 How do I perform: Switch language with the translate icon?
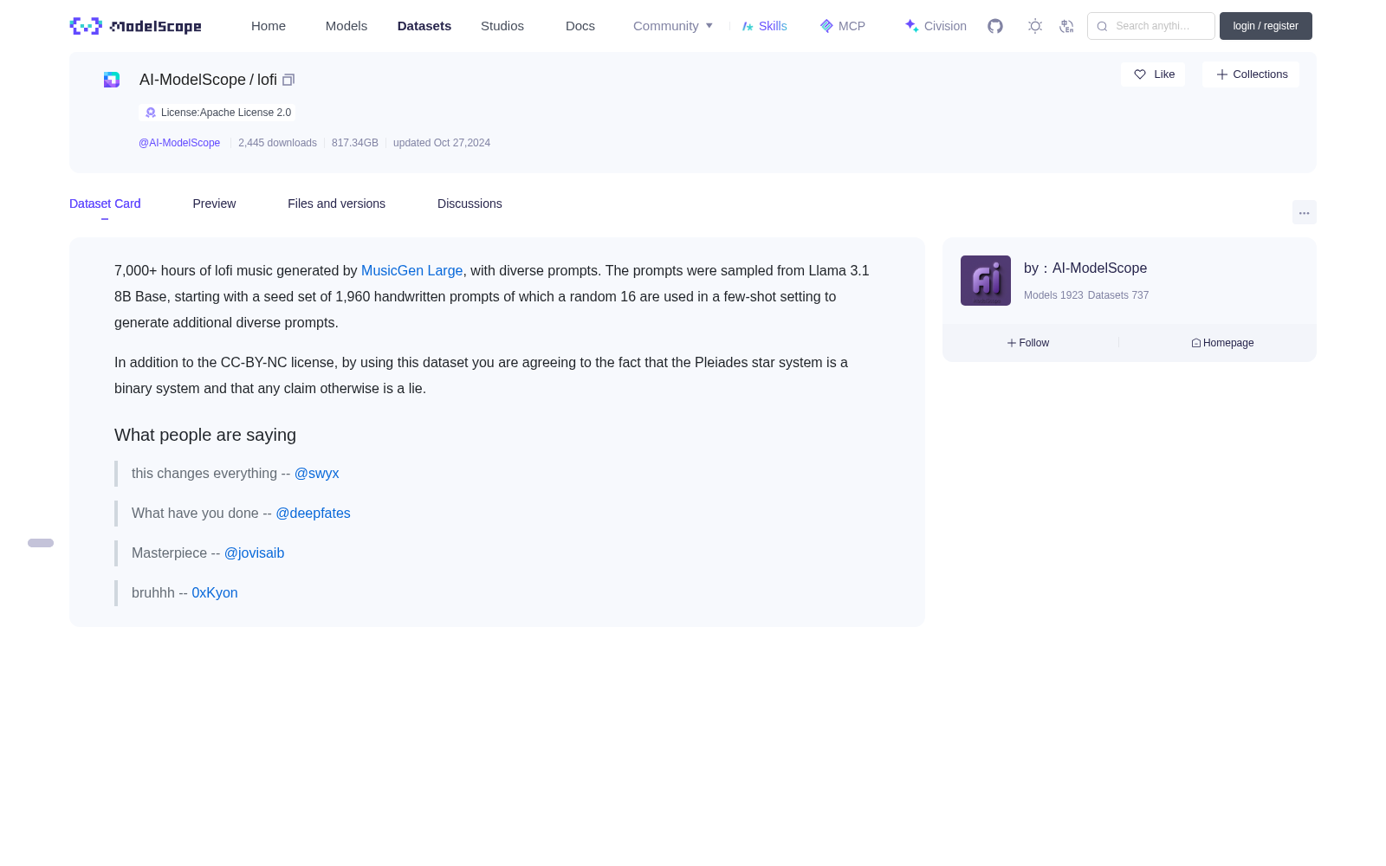click(1066, 26)
